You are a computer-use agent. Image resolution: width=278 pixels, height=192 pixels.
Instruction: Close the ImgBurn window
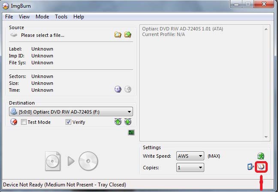click(x=264, y=4)
